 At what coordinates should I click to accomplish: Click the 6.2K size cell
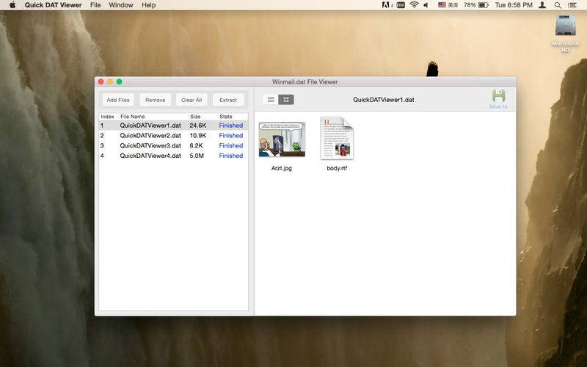point(196,145)
